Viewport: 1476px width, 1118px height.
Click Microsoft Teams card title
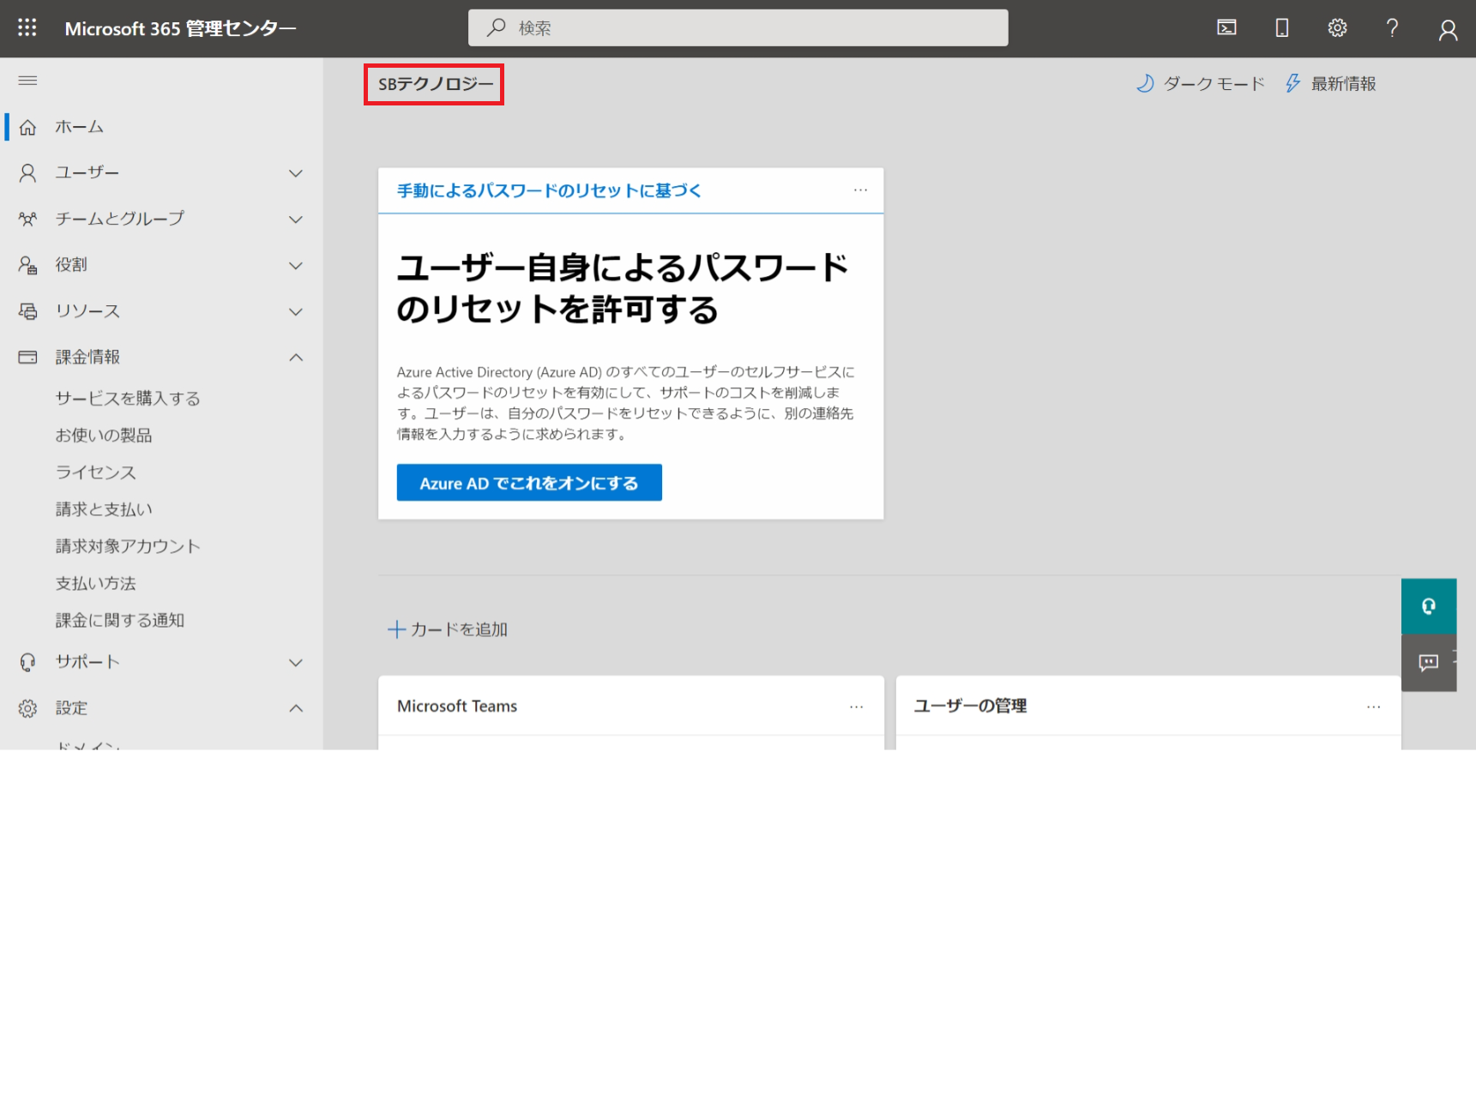457,706
